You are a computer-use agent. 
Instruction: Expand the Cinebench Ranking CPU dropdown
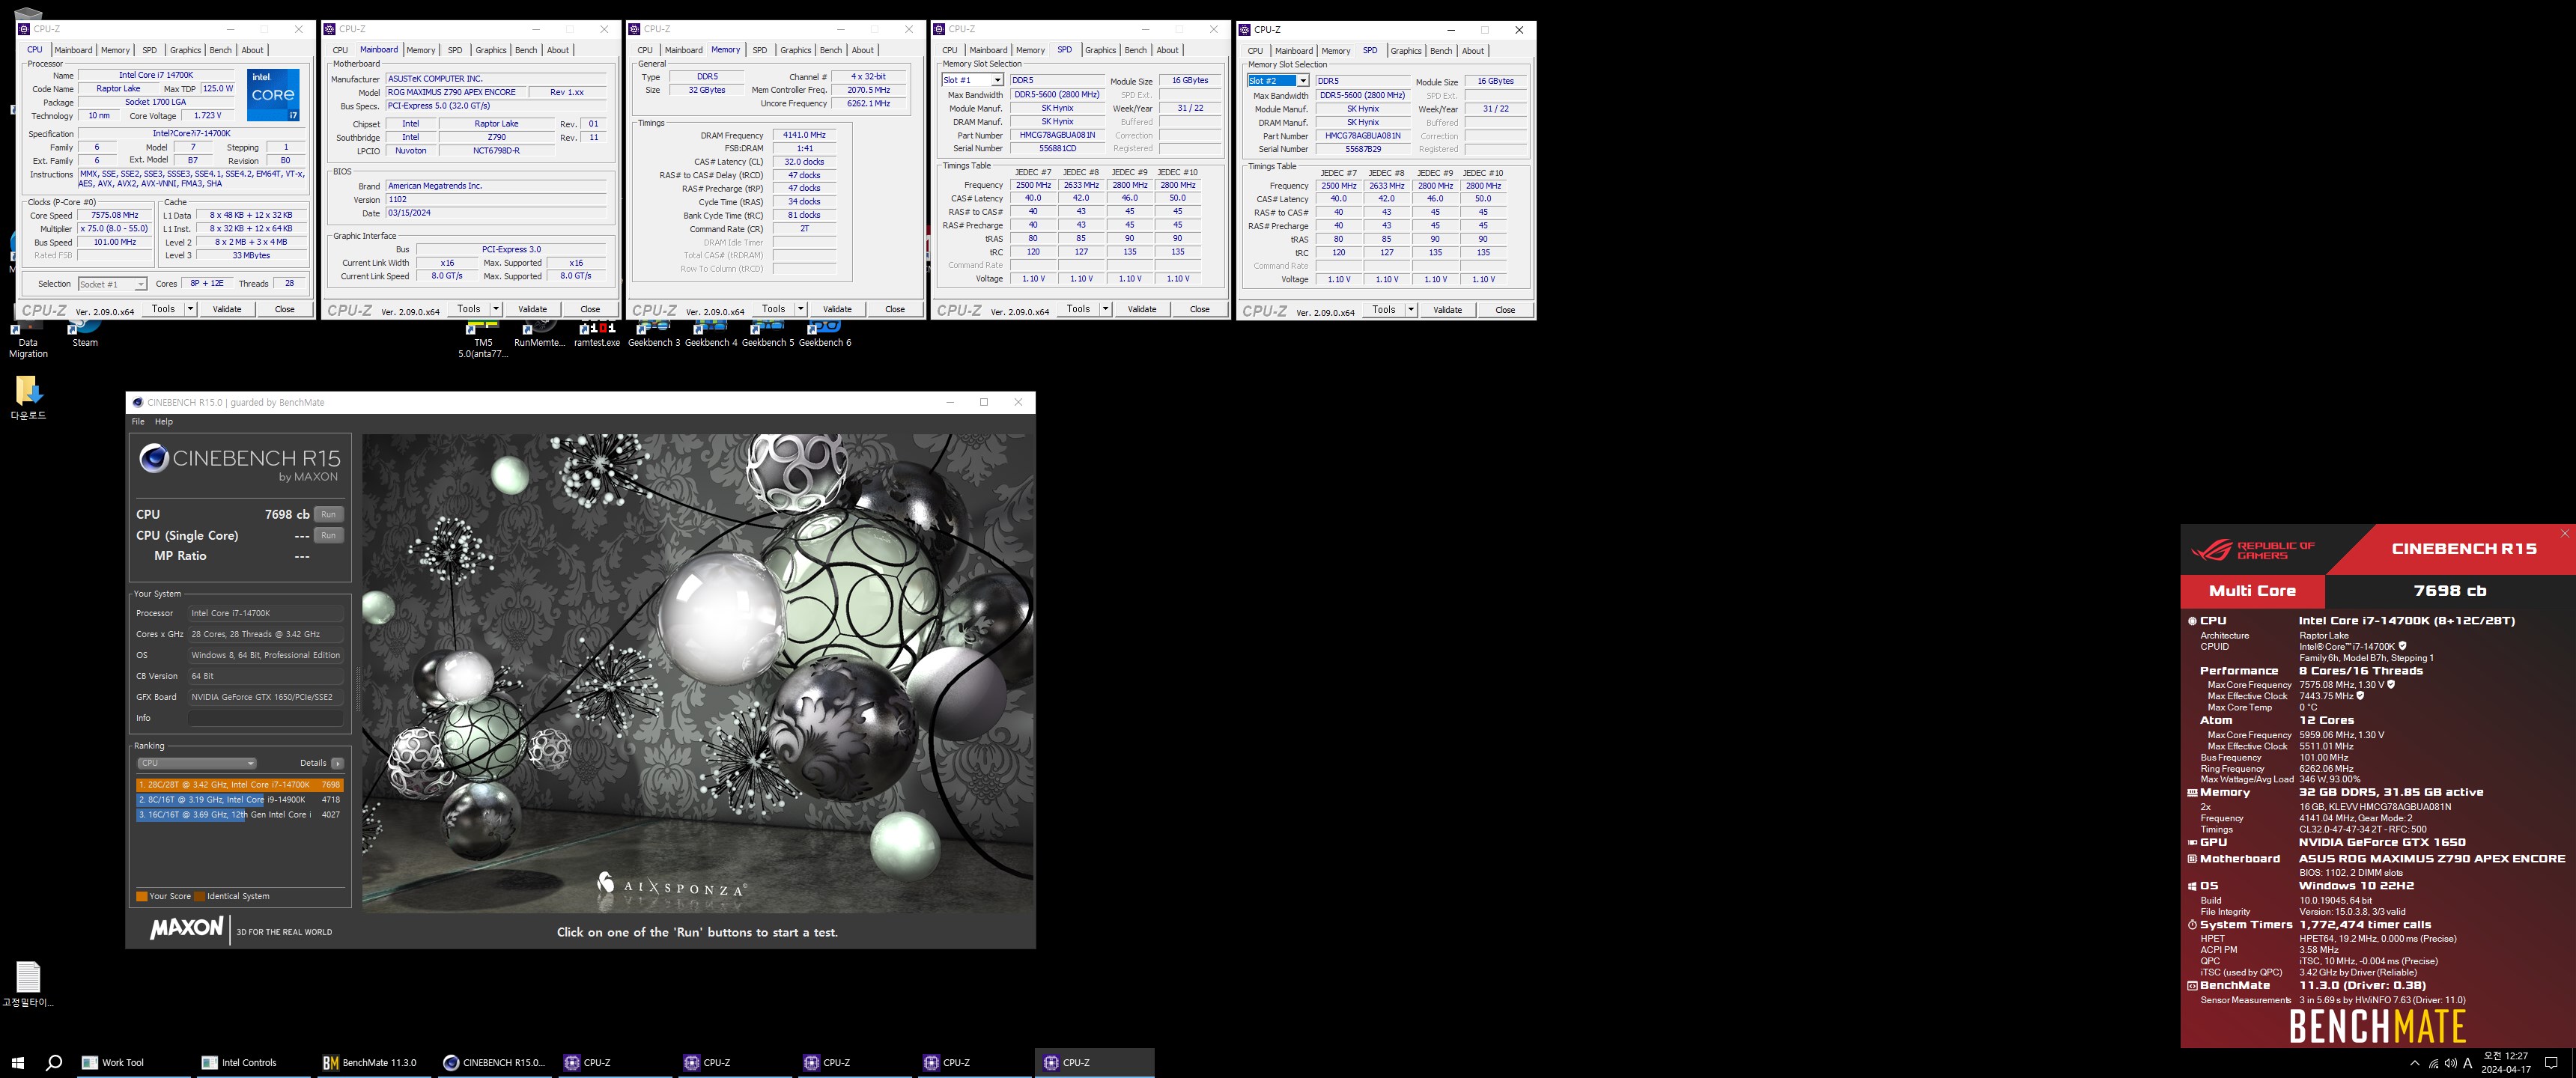196,763
